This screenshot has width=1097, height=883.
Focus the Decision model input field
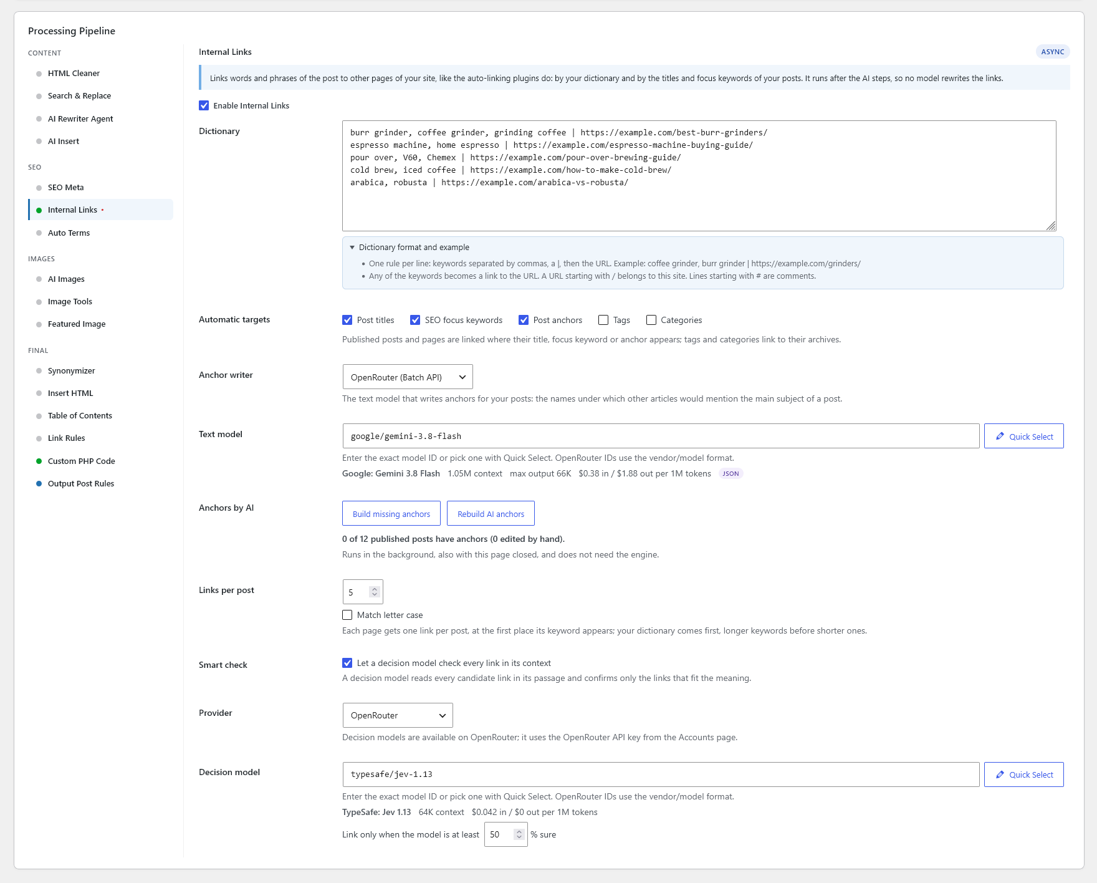(x=661, y=774)
